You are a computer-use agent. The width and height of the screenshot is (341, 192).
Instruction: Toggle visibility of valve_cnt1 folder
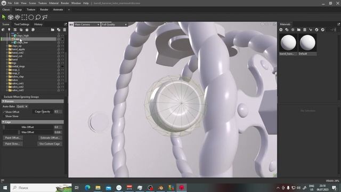[62, 83]
